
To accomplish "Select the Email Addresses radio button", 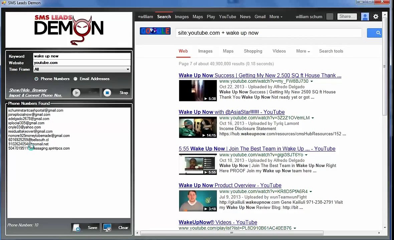I will pos(75,79).
